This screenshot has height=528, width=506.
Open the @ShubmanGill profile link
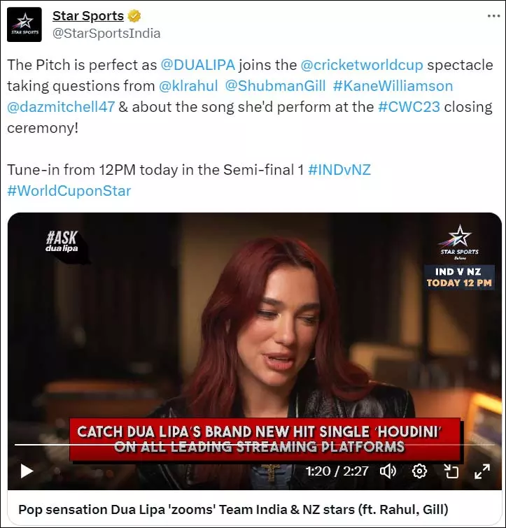coord(275,86)
